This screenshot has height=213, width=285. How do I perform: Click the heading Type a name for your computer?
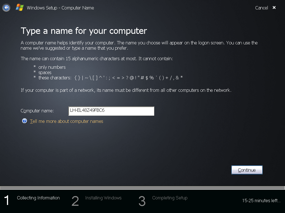(x=84, y=31)
